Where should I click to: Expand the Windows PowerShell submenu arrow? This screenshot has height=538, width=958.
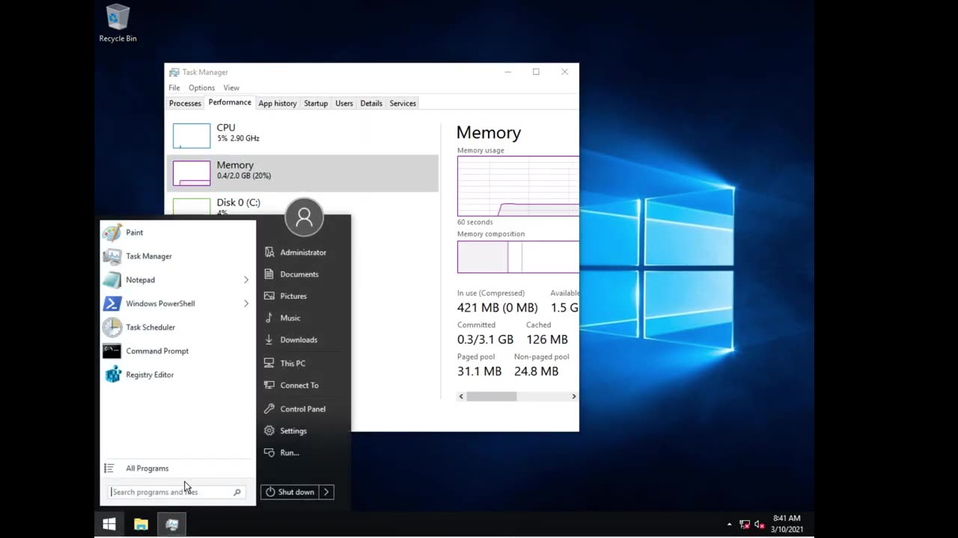(x=245, y=303)
